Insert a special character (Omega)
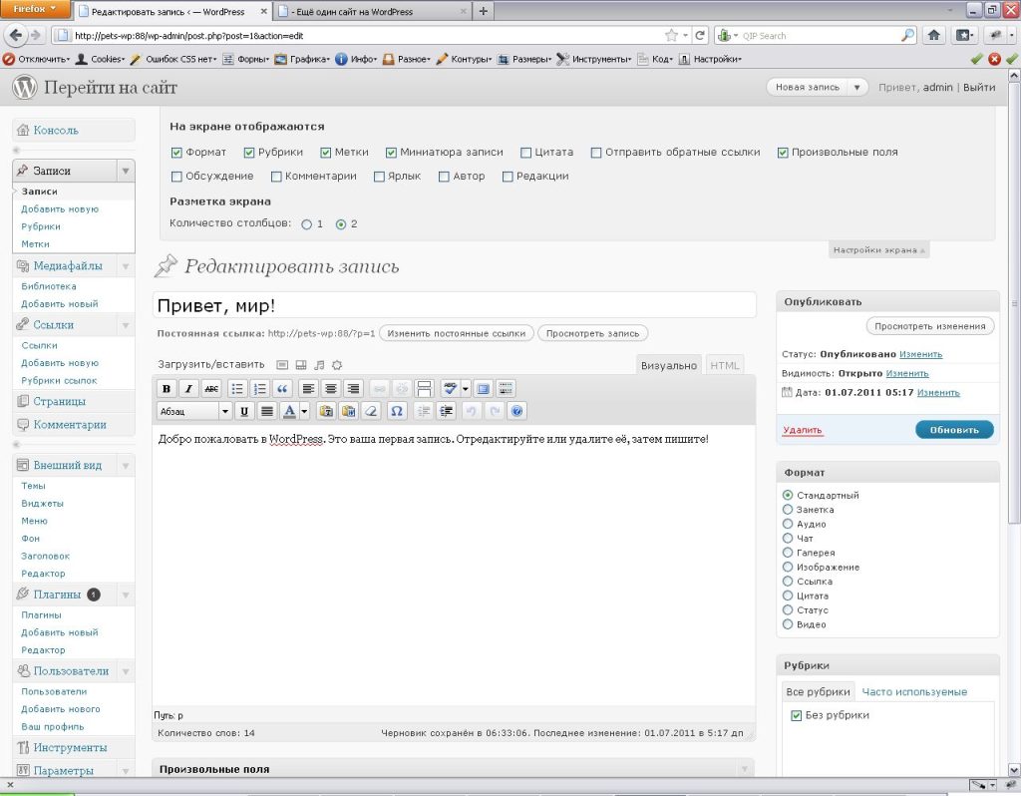 (x=397, y=411)
